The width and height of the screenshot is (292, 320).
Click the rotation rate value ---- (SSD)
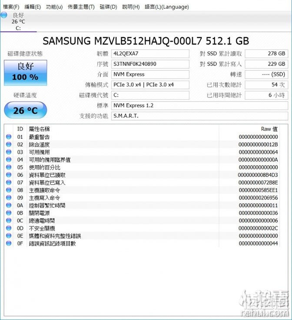click(x=266, y=75)
